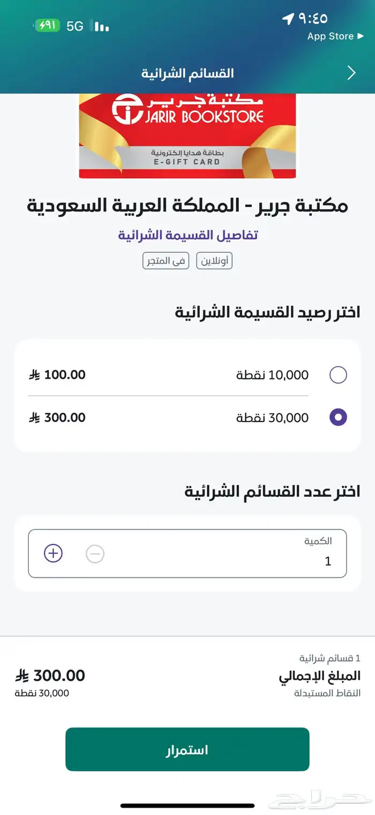This screenshot has height=815, width=375.
Task: Tap the back chevron in the header
Action: (352, 72)
